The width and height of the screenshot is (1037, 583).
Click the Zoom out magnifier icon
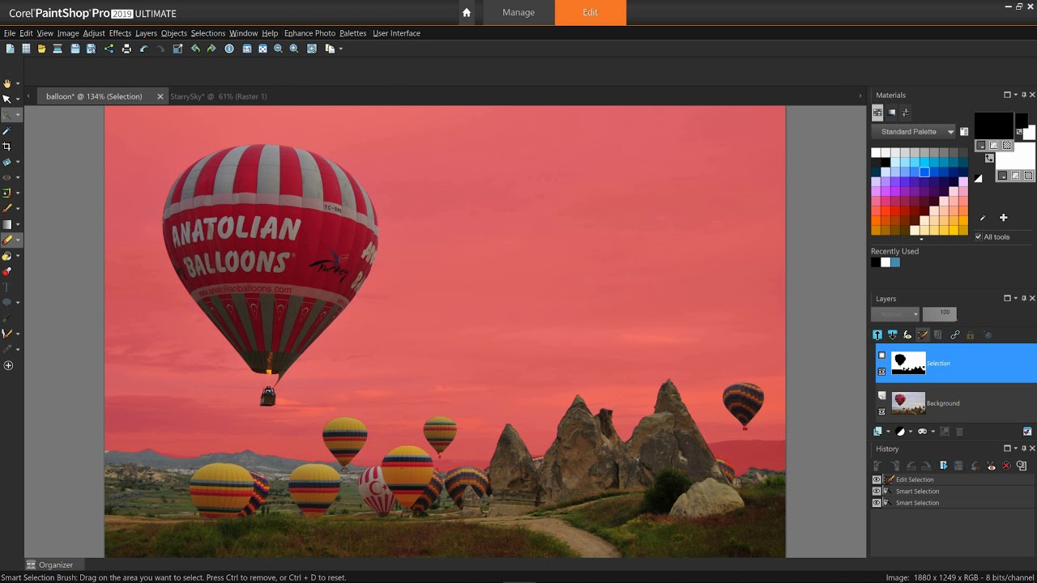point(278,49)
